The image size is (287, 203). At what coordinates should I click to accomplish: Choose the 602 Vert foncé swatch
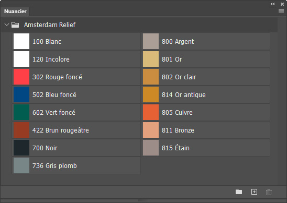tap(76, 112)
